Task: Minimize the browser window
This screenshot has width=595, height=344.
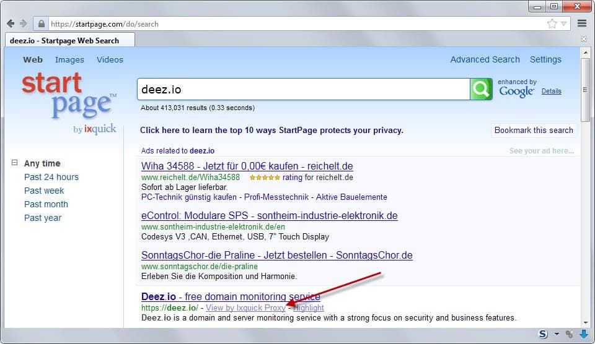Action: tap(537, 6)
